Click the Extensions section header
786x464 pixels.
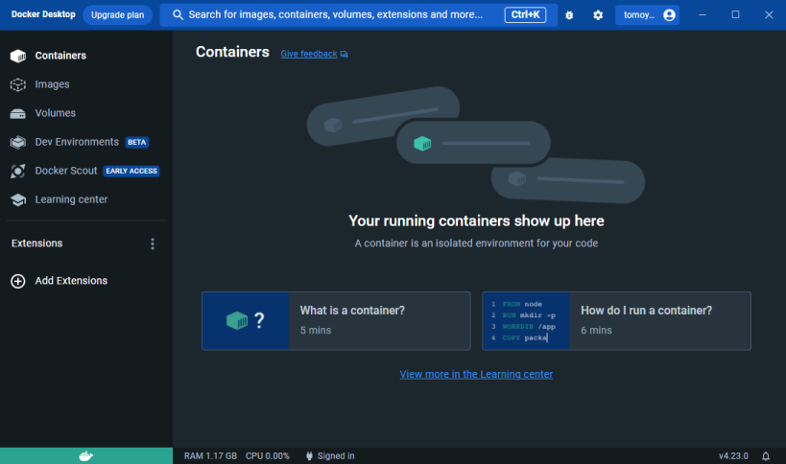(x=37, y=244)
